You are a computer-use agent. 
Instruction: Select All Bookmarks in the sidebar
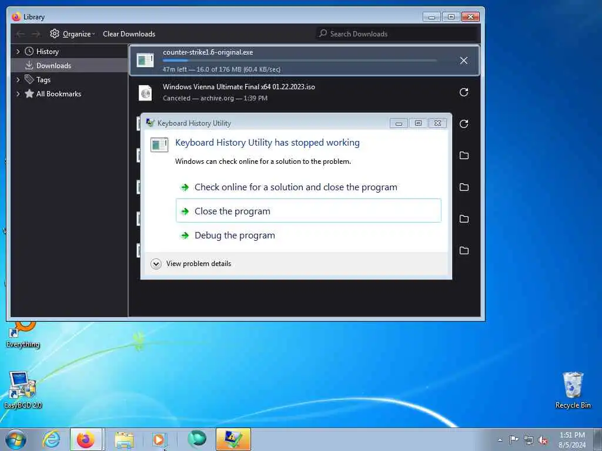tap(58, 94)
